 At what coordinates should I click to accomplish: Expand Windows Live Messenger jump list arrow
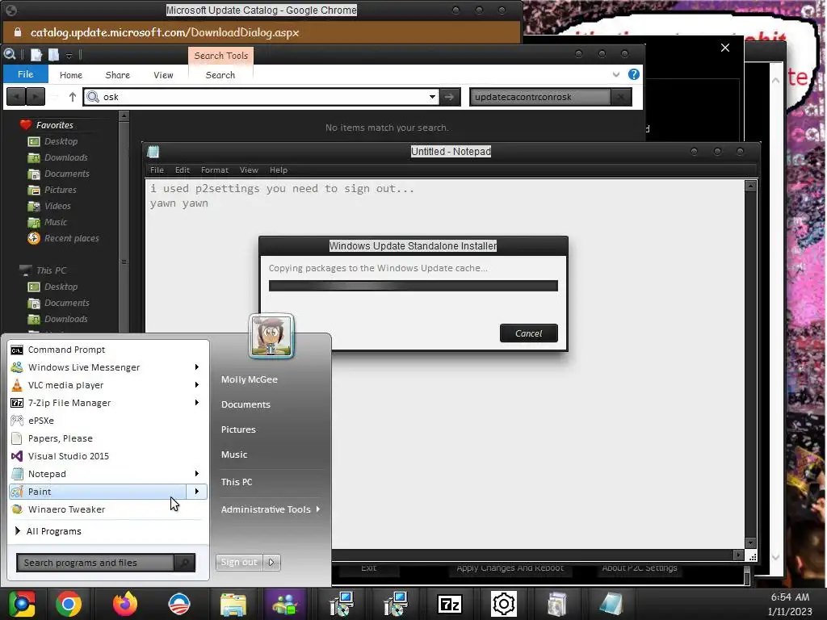(197, 367)
